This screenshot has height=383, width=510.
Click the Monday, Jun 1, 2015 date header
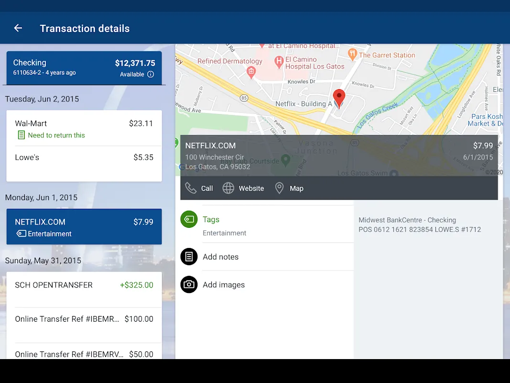(x=41, y=197)
